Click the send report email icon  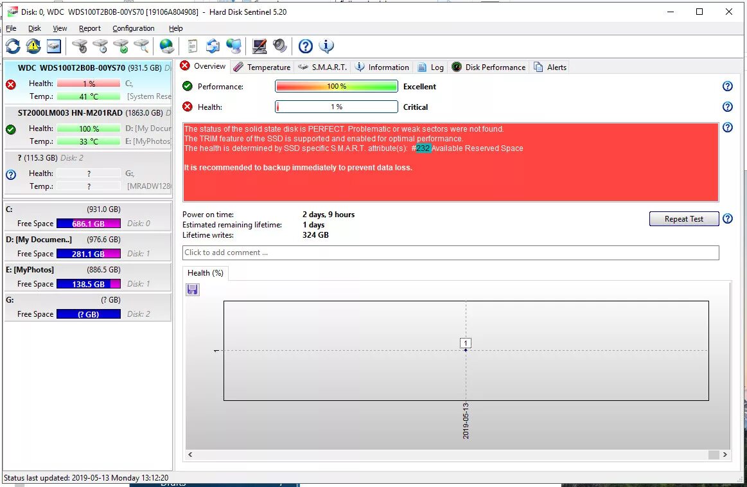pyautogui.click(x=213, y=46)
